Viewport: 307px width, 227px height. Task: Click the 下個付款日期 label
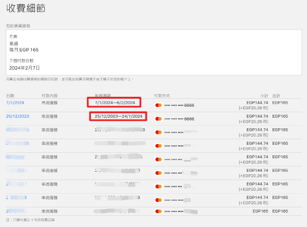(x=21, y=61)
